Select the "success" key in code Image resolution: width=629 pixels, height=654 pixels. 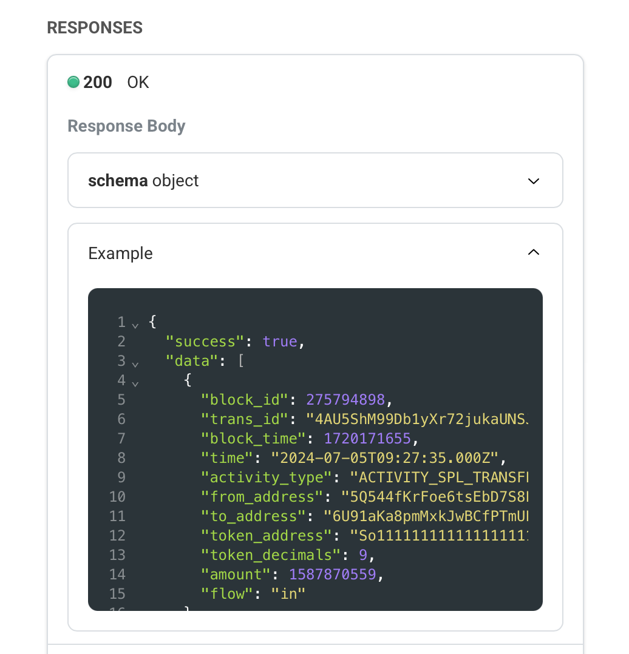tap(205, 342)
